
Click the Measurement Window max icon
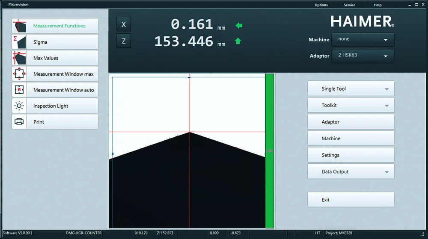(19, 74)
